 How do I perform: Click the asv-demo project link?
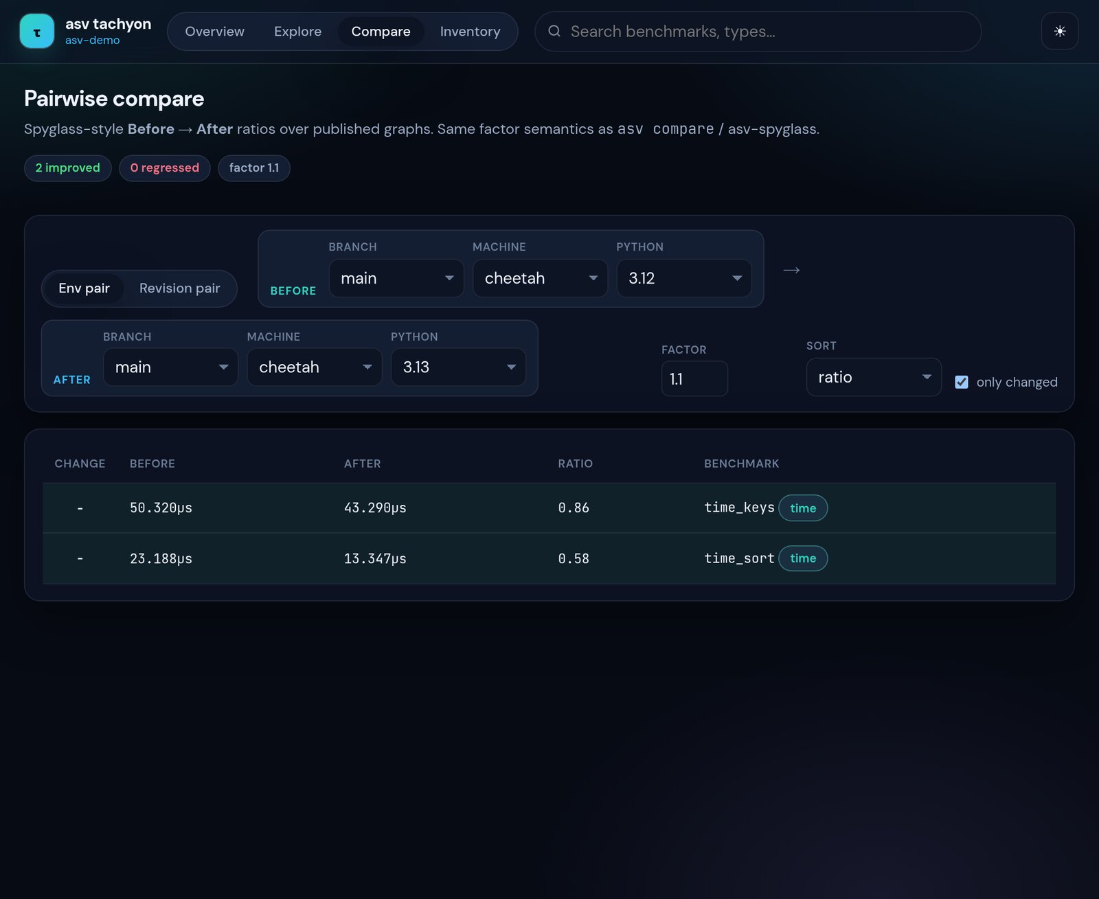click(92, 41)
